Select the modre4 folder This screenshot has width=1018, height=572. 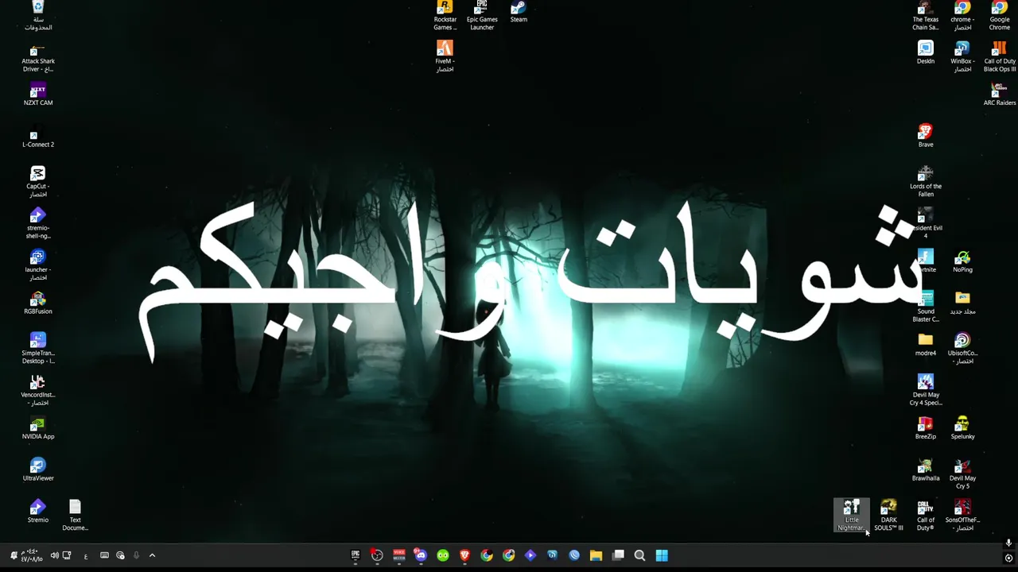926,345
